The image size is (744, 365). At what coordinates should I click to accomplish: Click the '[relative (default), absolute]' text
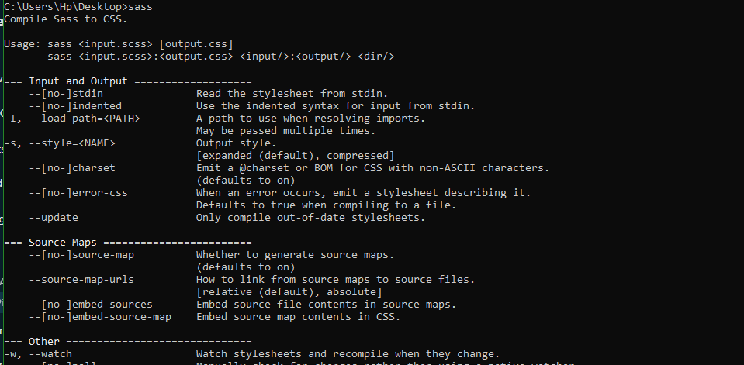pyautogui.click(x=289, y=292)
